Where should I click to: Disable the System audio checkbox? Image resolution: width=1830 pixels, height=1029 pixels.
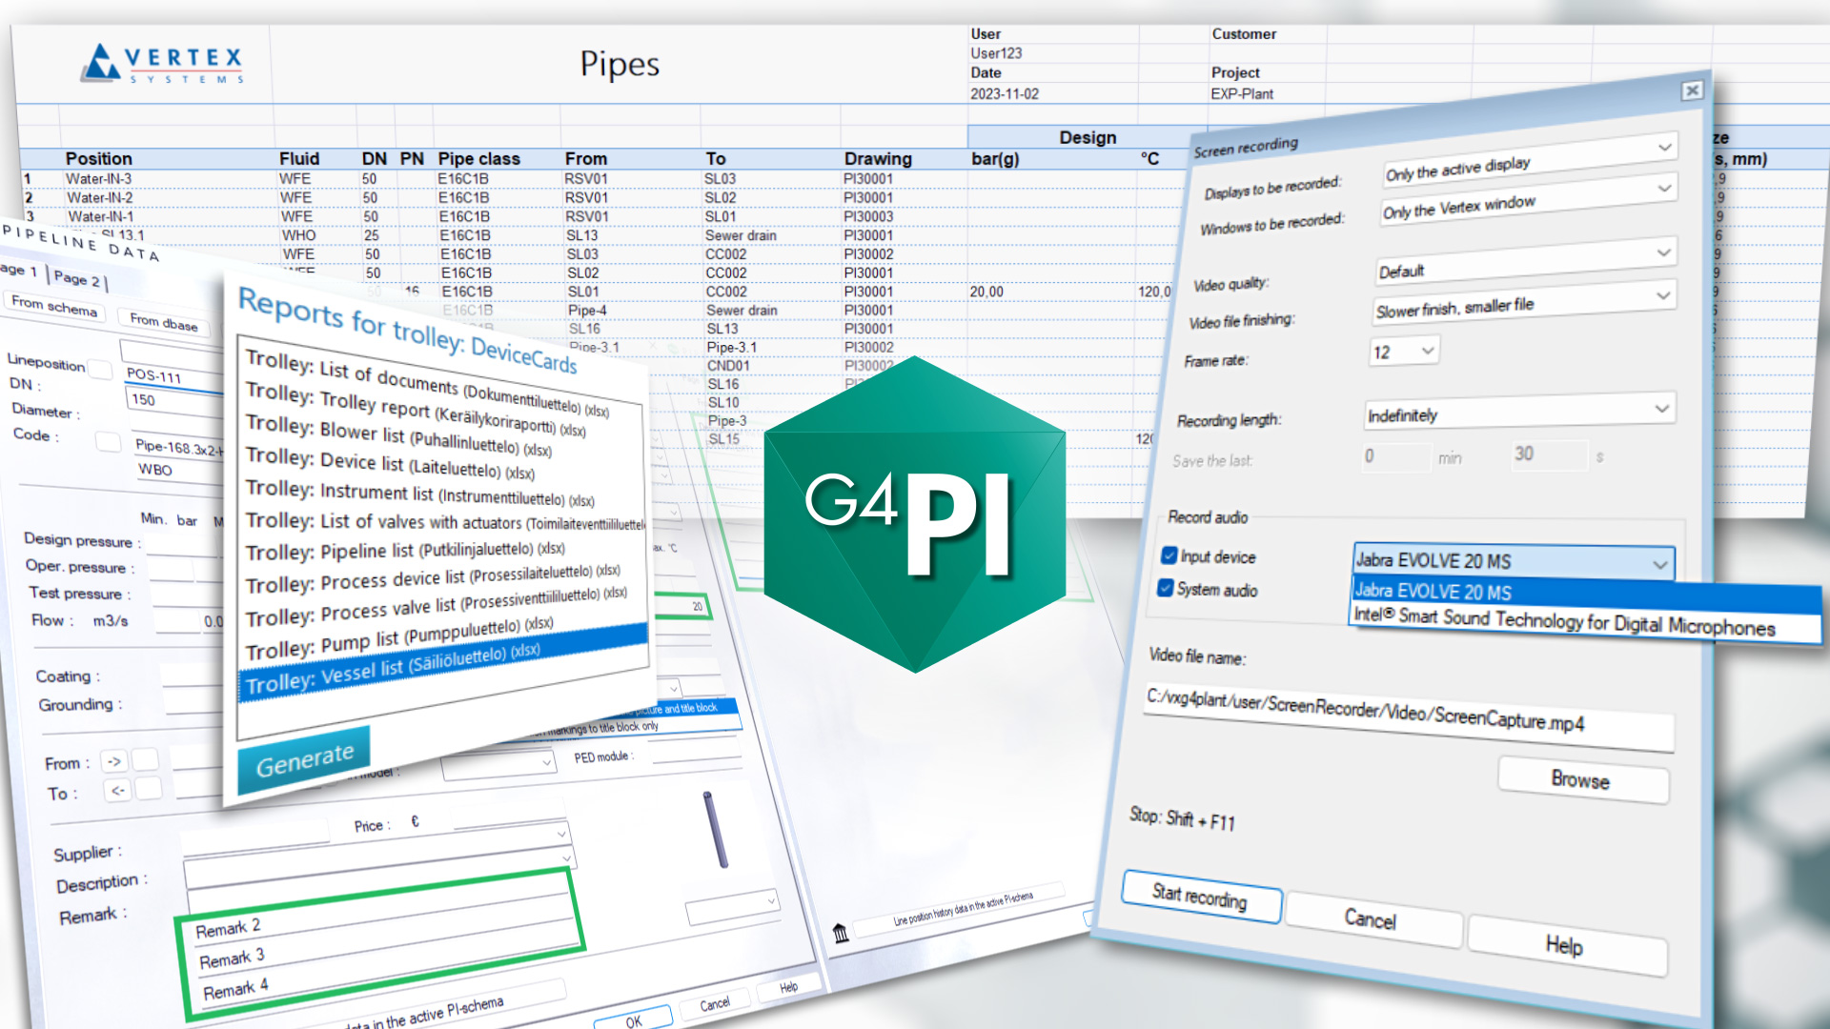(1165, 588)
